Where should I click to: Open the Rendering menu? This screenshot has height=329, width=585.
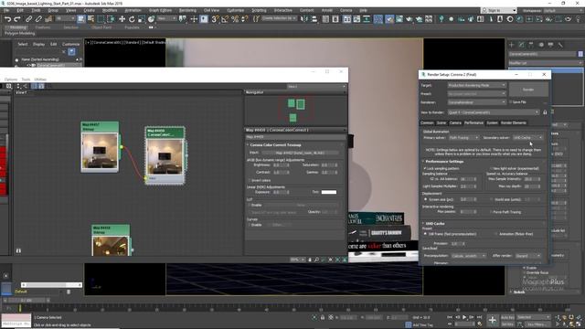[x=187, y=10]
